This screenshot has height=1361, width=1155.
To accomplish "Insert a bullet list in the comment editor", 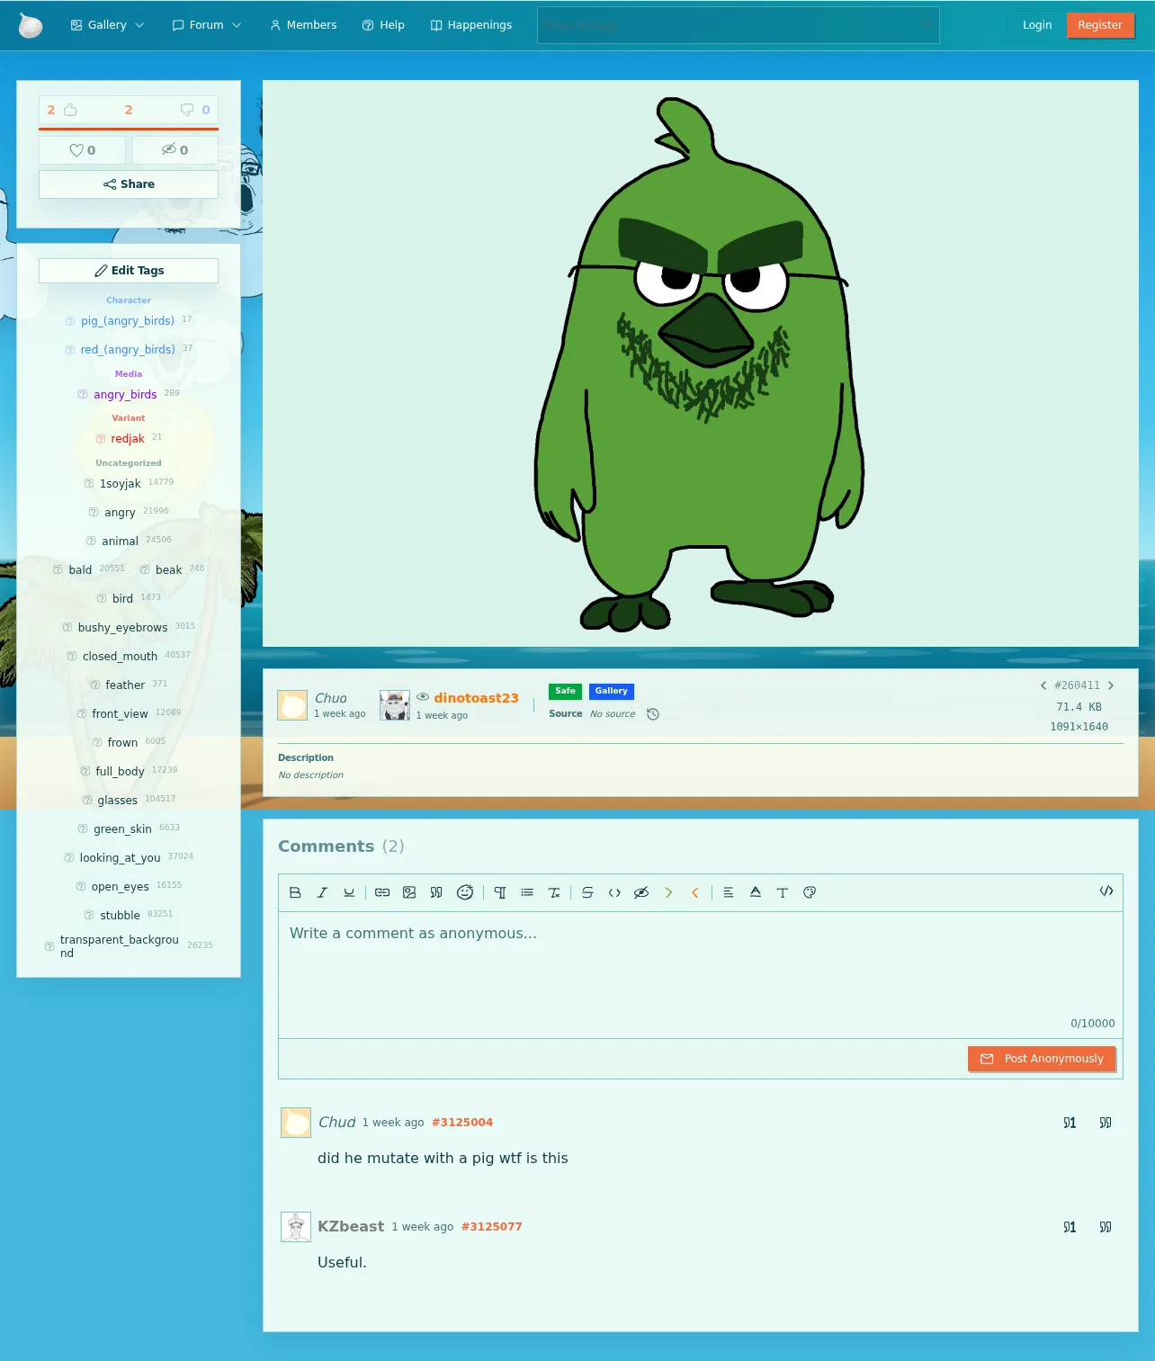I will [527, 892].
